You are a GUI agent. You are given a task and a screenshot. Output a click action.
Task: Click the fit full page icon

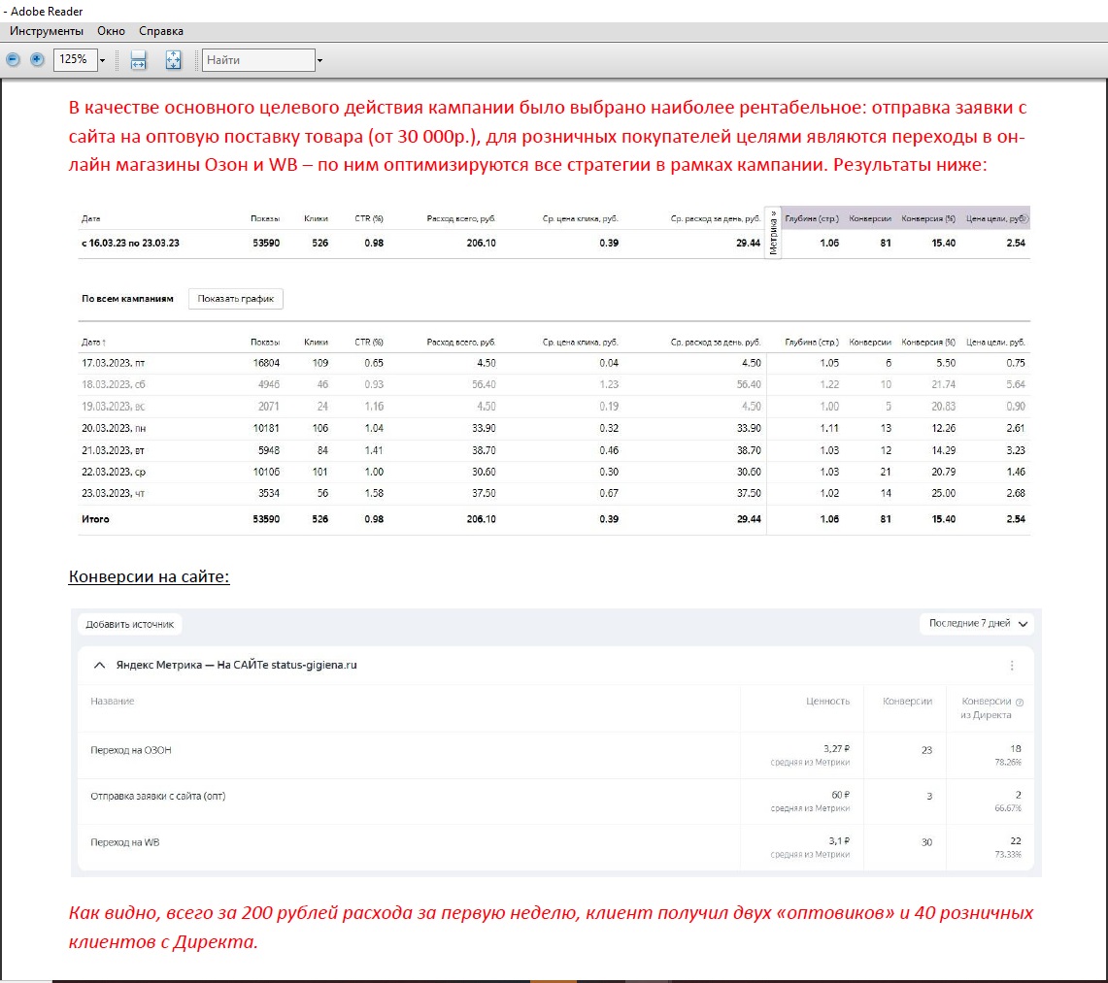[173, 60]
